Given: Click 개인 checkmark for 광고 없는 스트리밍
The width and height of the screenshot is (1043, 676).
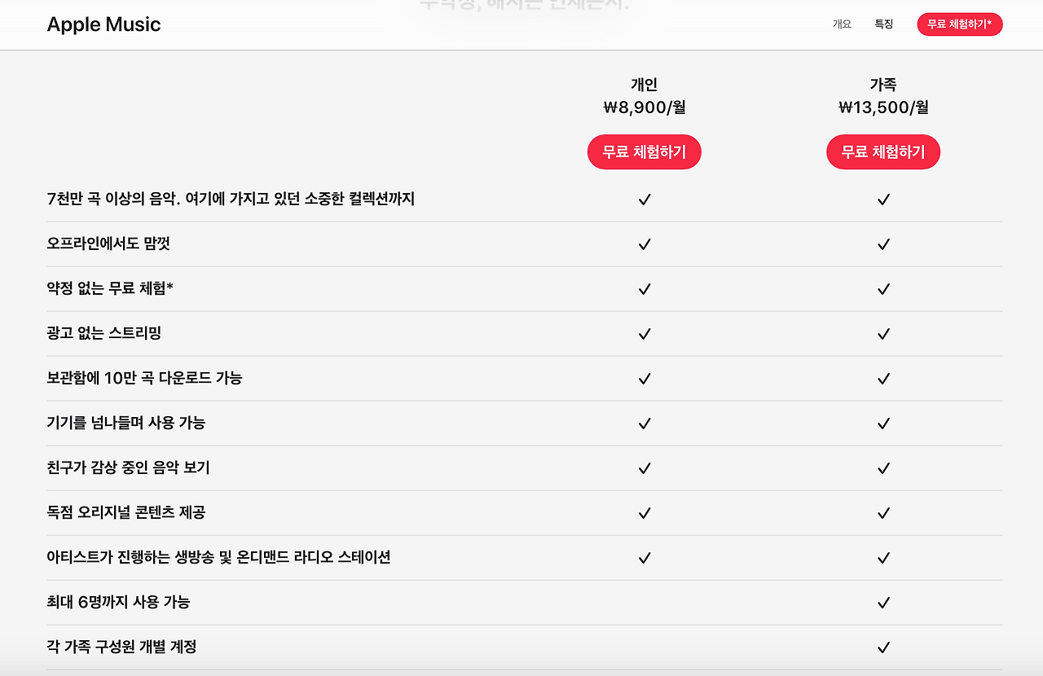Looking at the screenshot, I should [645, 334].
